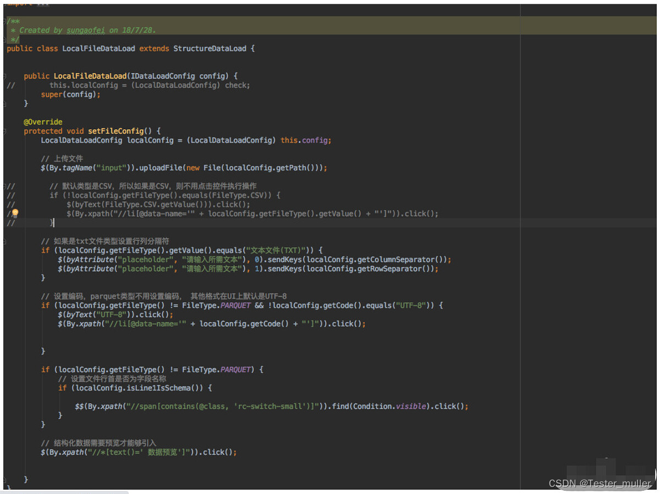Click fold marker at constructor closing brace
Viewport: 660px width, 494px height.
pyautogui.click(x=5, y=103)
